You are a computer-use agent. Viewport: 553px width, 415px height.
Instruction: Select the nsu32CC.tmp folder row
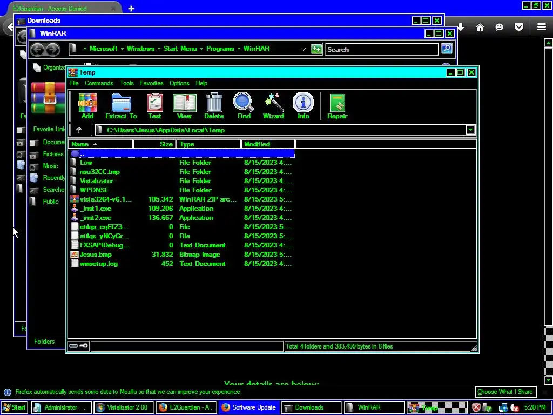[x=181, y=172]
